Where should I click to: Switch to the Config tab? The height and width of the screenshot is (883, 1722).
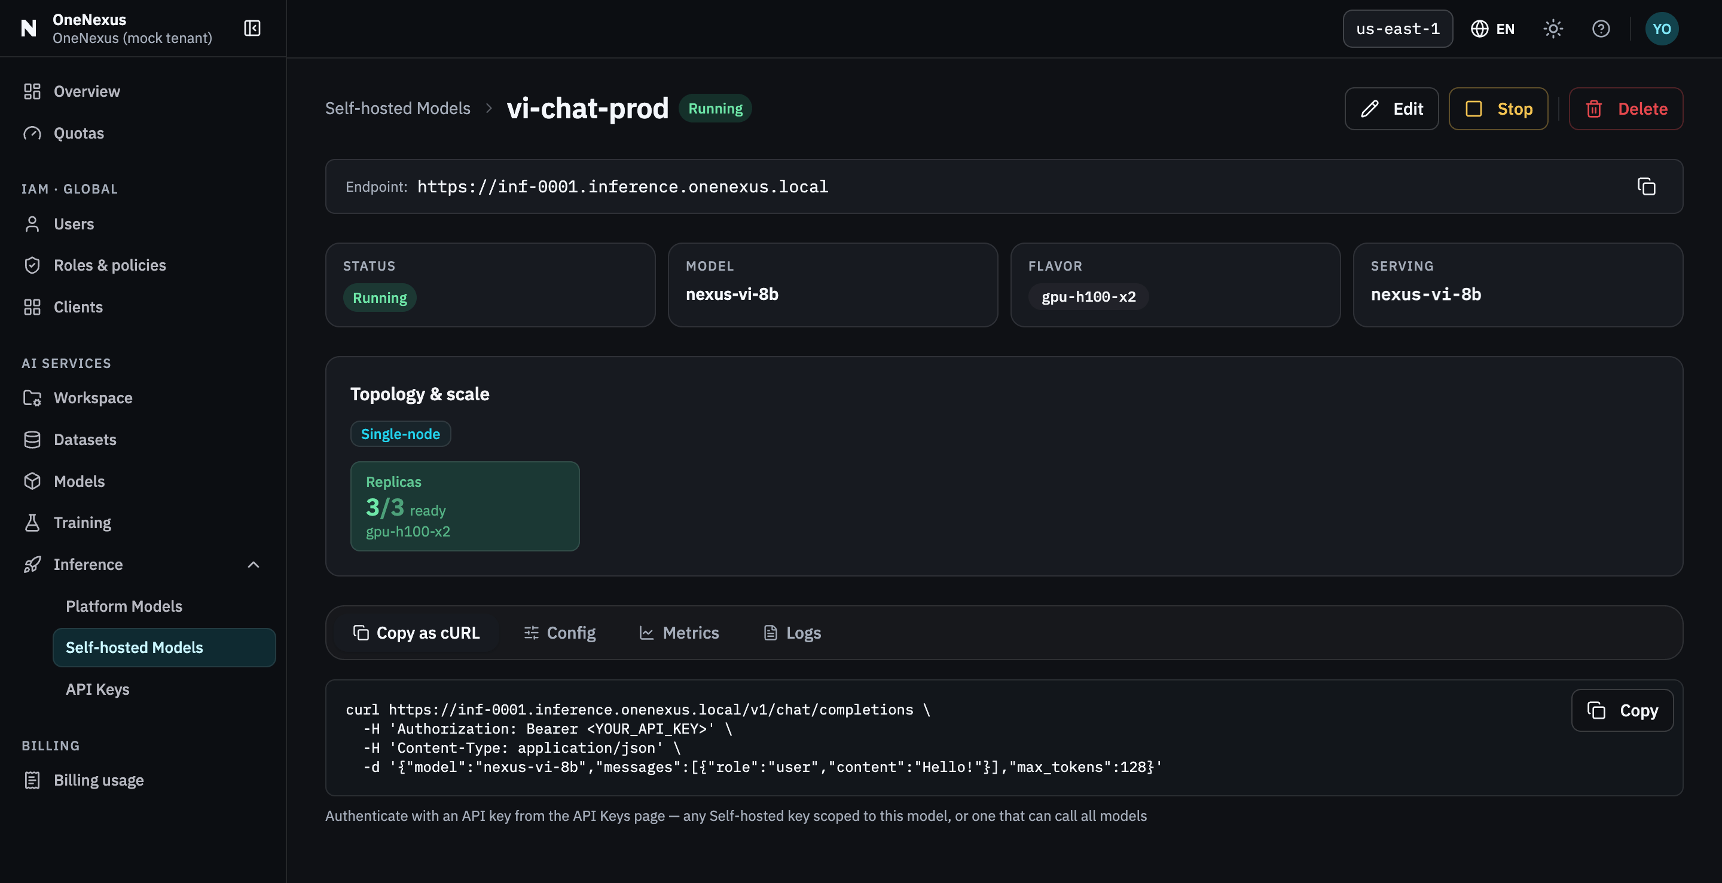[560, 633]
